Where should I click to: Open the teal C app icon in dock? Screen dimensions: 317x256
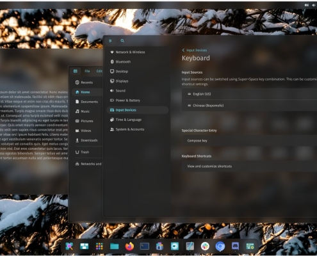(x=175, y=246)
